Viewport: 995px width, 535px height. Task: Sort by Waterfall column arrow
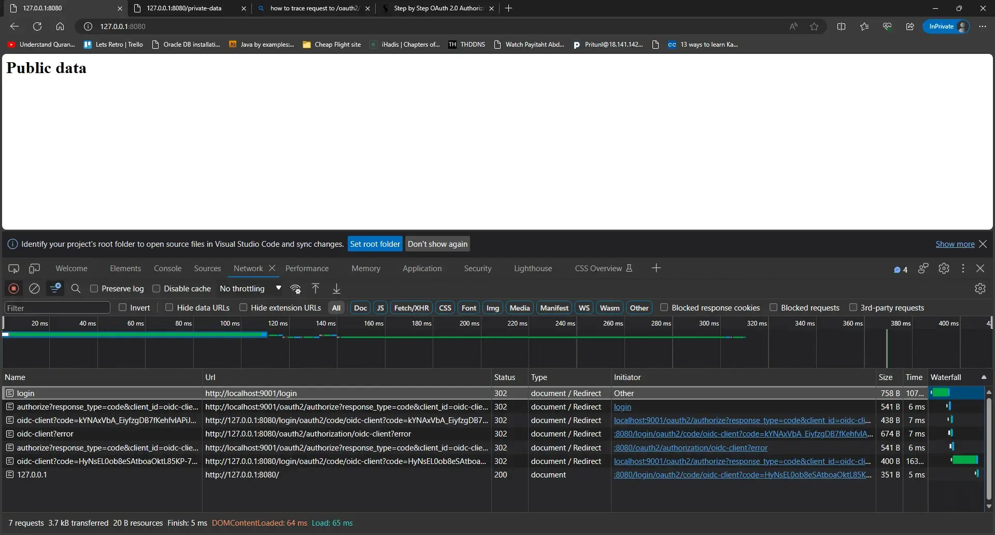[x=984, y=377]
